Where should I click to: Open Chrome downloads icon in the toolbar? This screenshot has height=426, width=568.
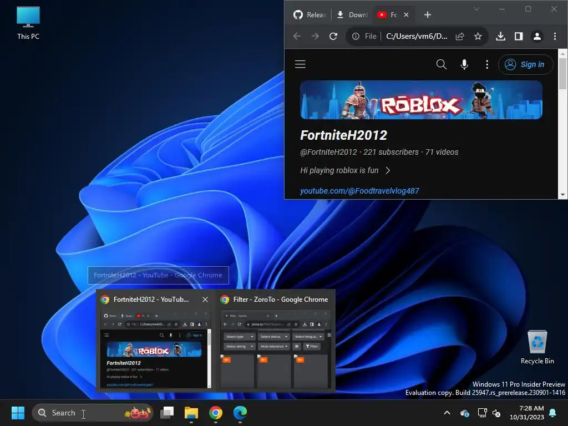coord(501,36)
